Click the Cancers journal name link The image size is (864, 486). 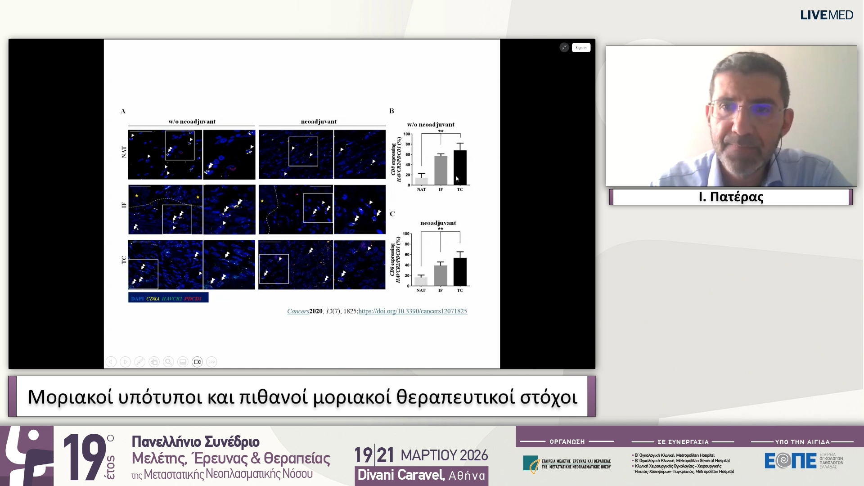tap(298, 311)
